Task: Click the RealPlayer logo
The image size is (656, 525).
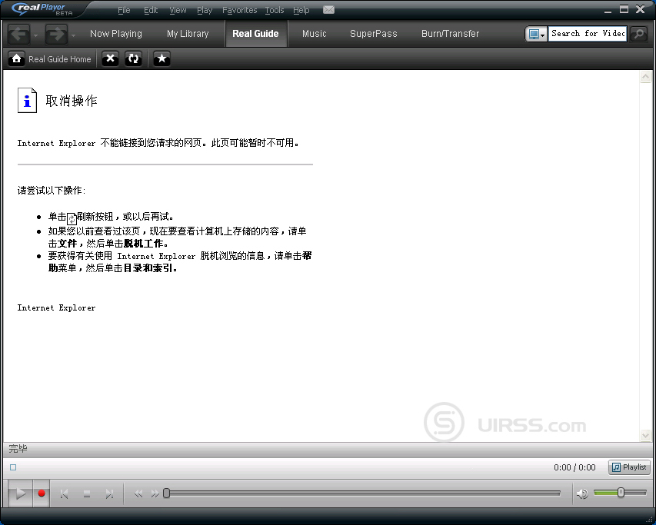Action: (42, 9)
